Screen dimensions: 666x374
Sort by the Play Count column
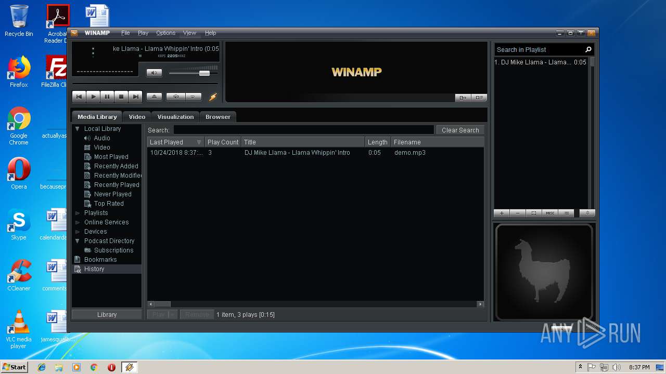pyautogui.click(x=223, y=142)
